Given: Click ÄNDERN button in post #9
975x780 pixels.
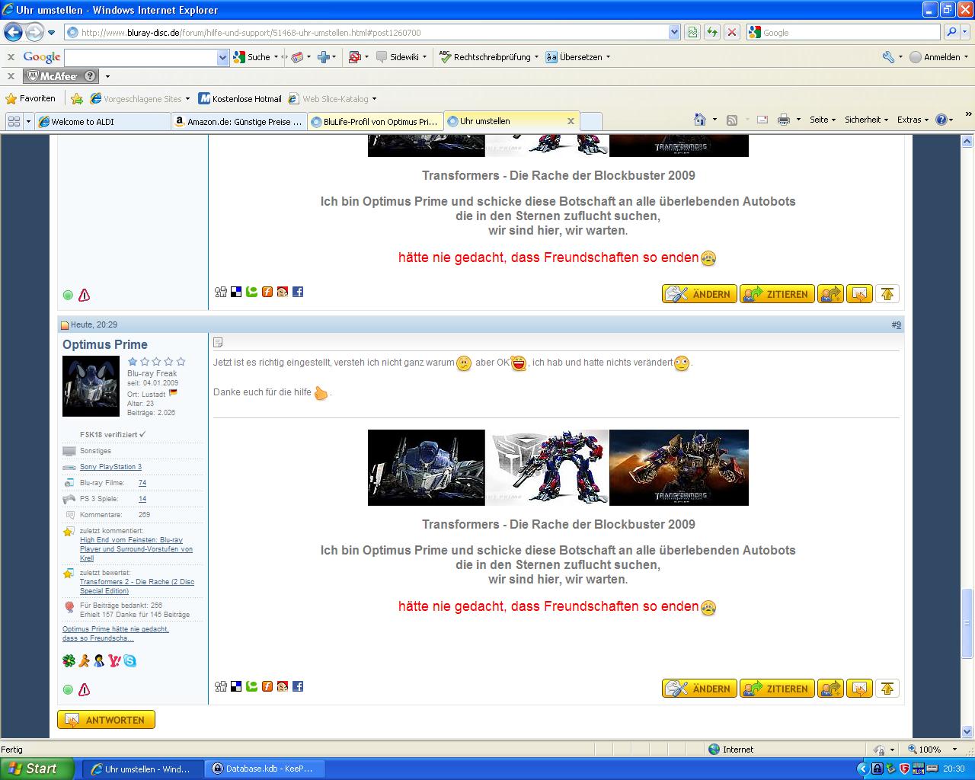Looking at the screenshot, I should 699,689.
